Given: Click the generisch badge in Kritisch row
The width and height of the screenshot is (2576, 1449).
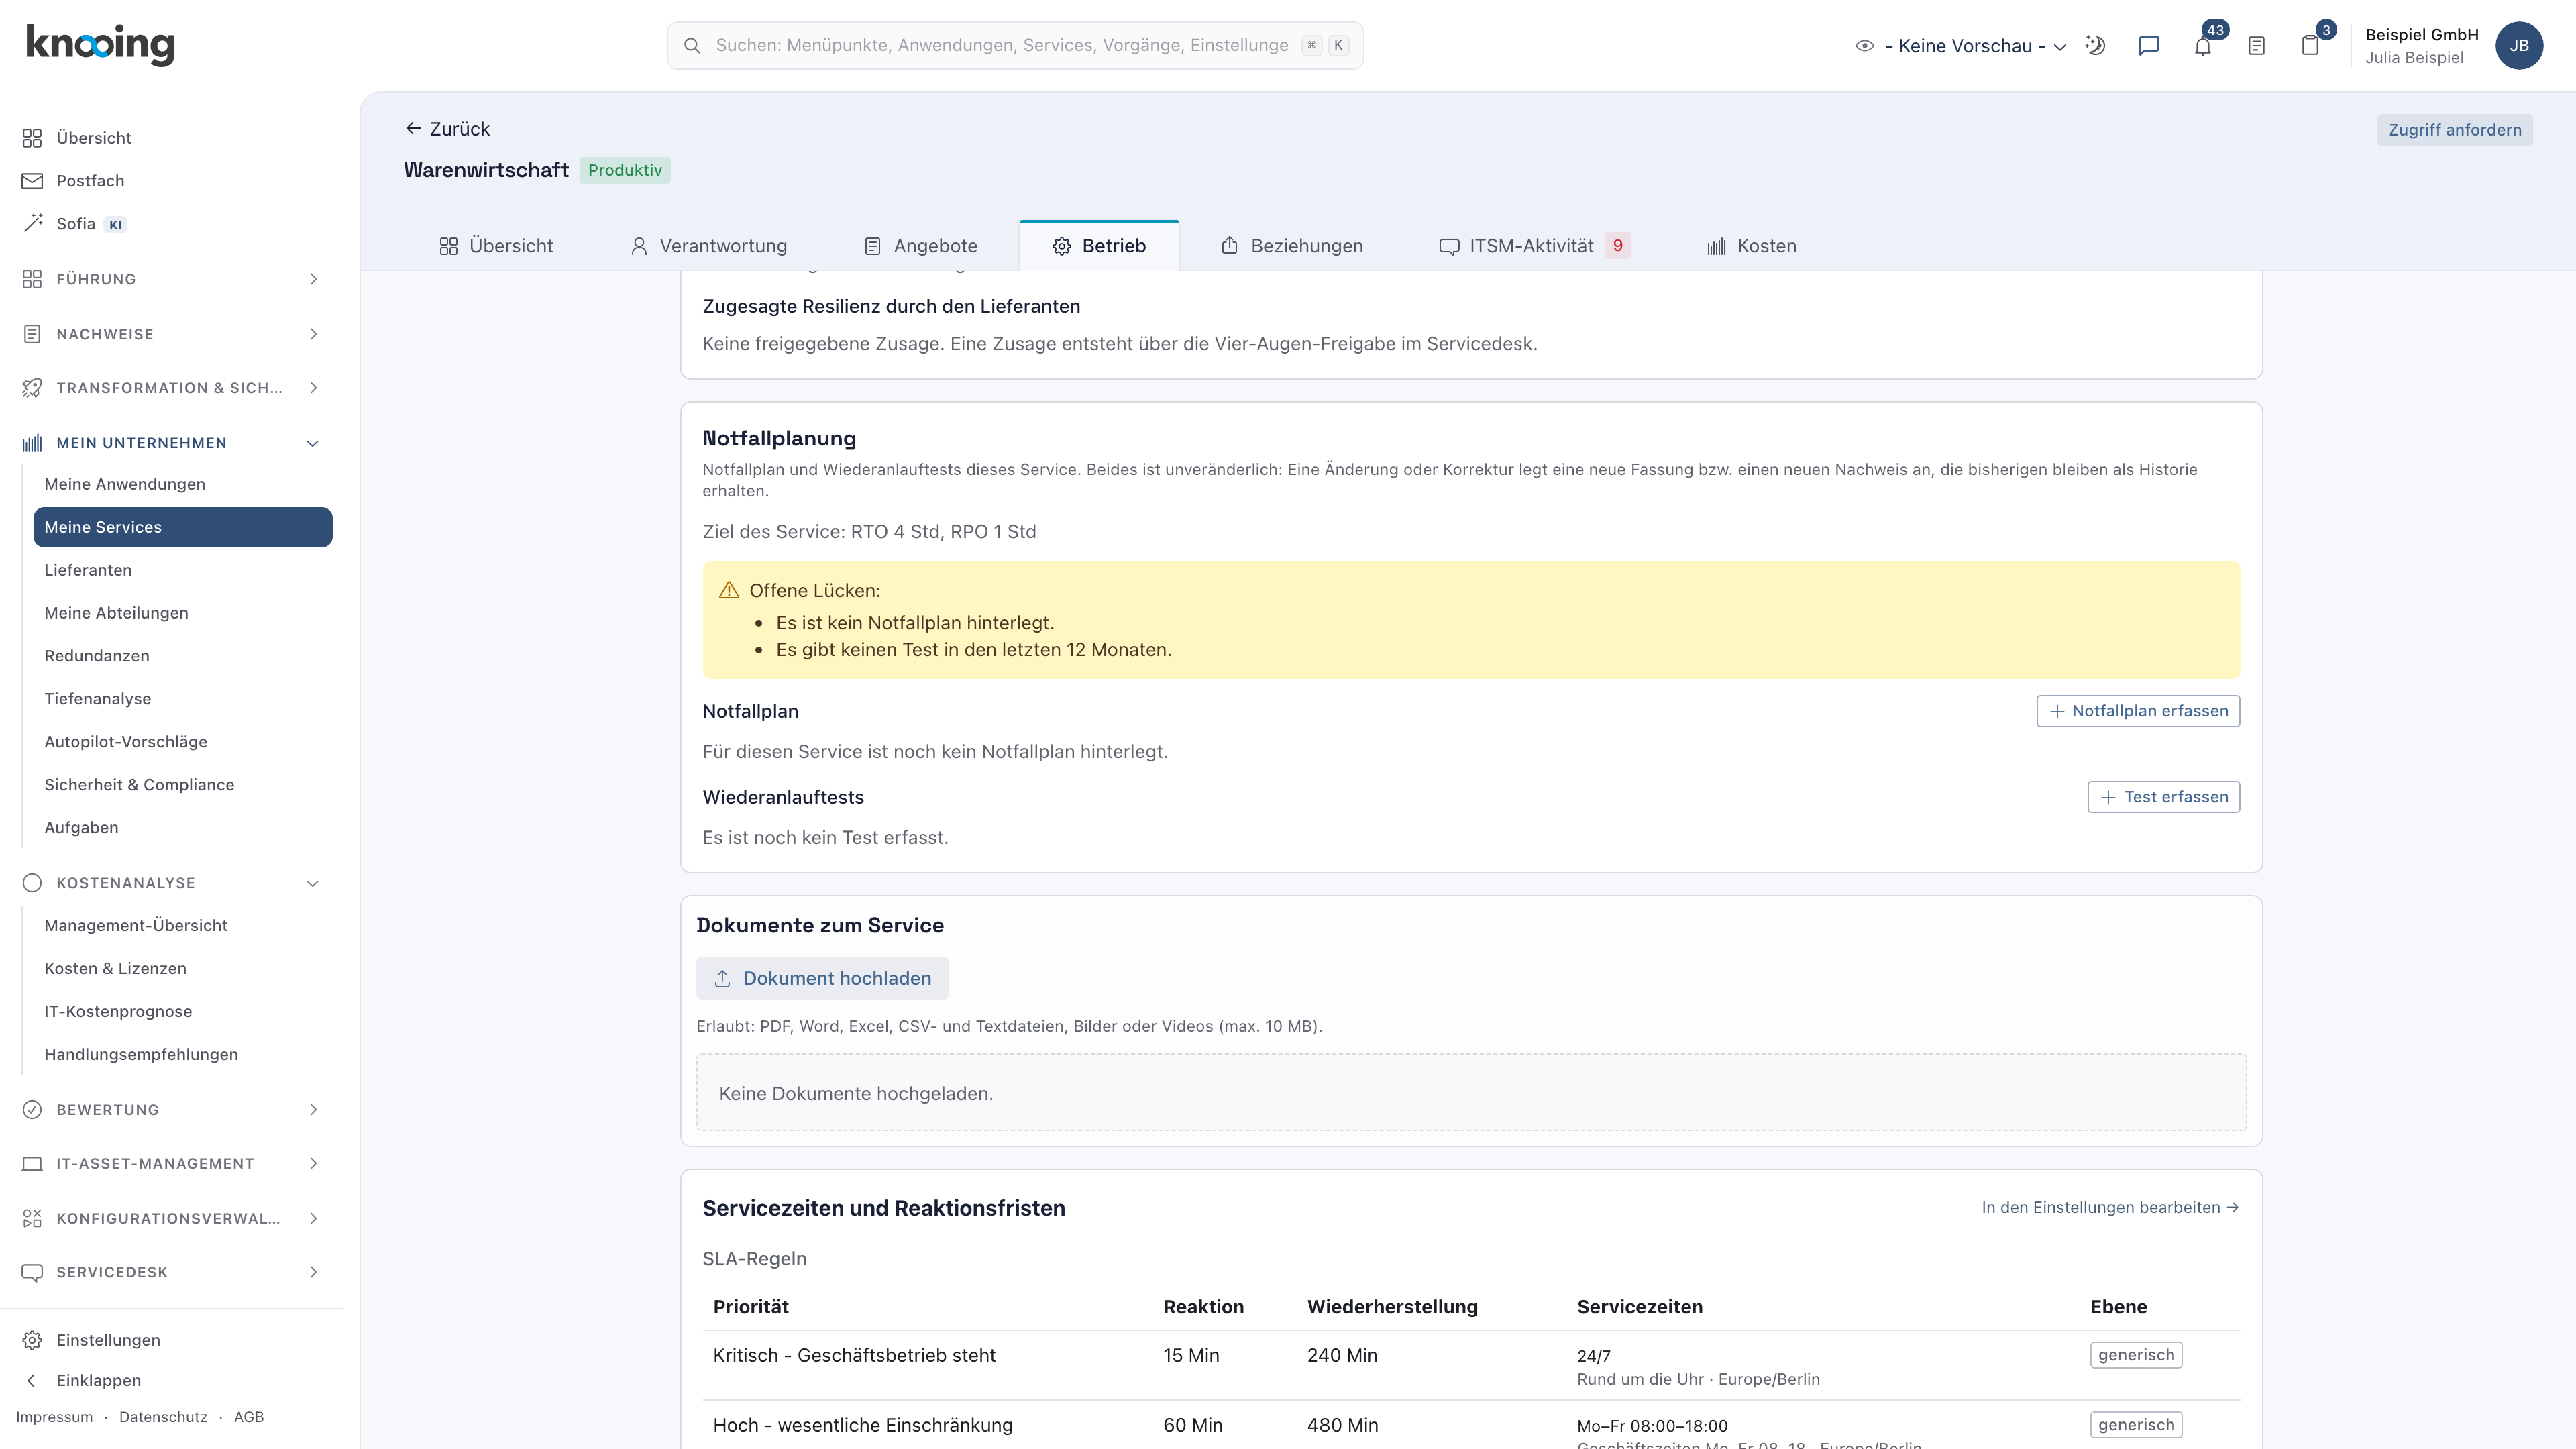Looking at the screenshot, I should tap(2136, 1355).
